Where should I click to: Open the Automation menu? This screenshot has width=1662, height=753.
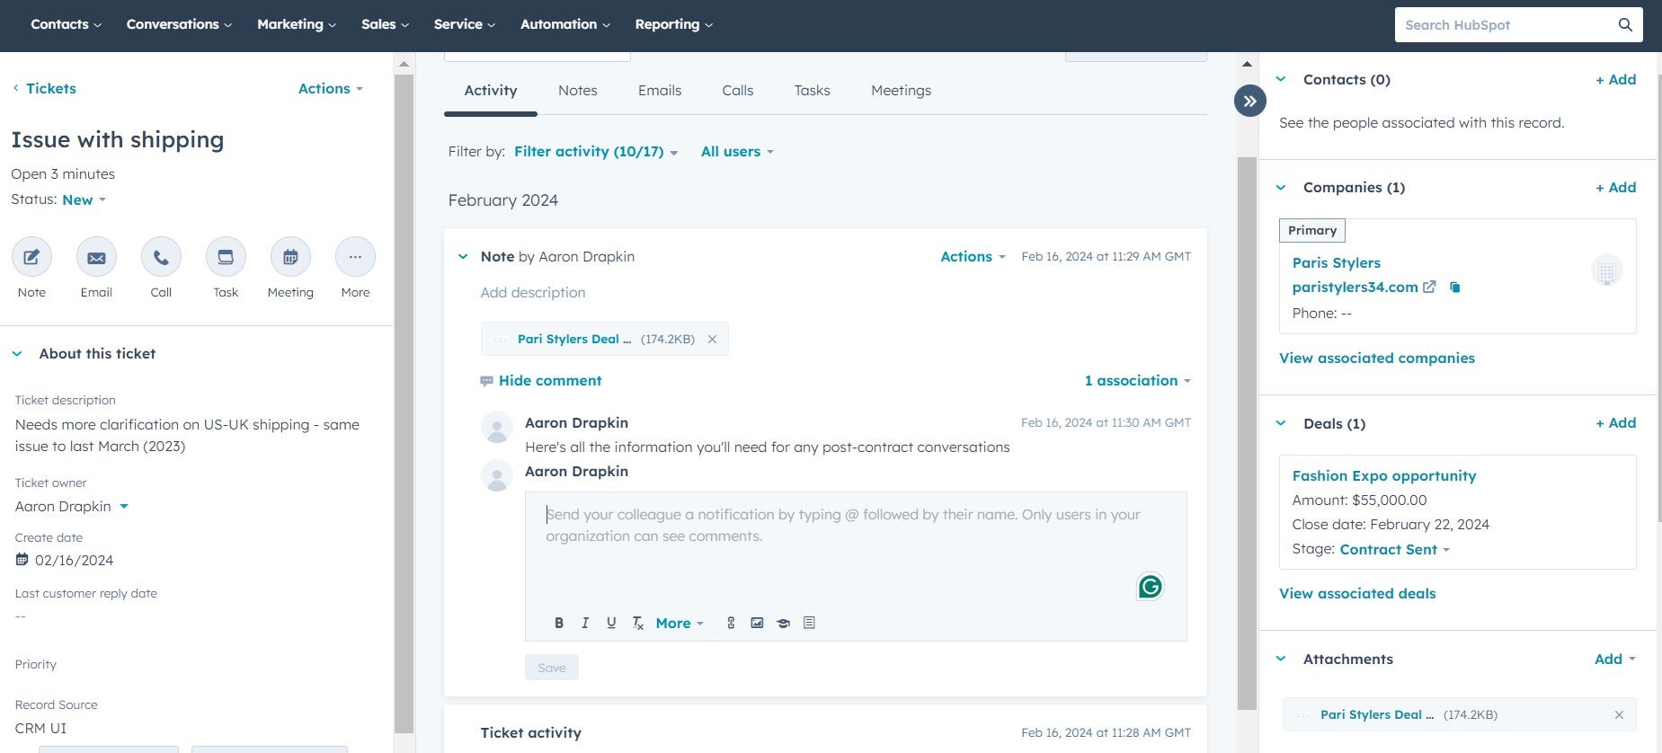pyautogui.click(x=565, y=24)
